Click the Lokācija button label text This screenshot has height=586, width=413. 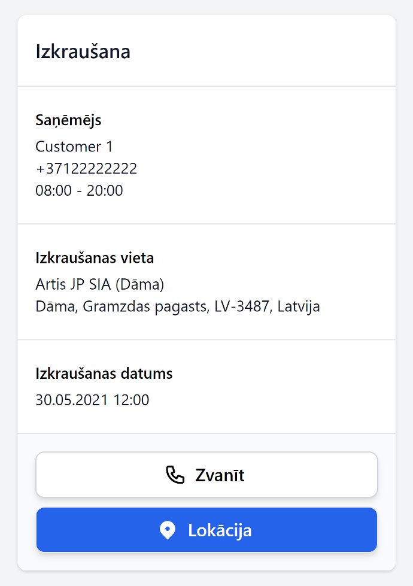click(220, 531)
